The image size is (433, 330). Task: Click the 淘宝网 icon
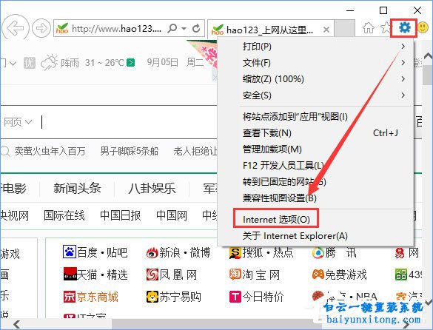(x=235, y=275)
